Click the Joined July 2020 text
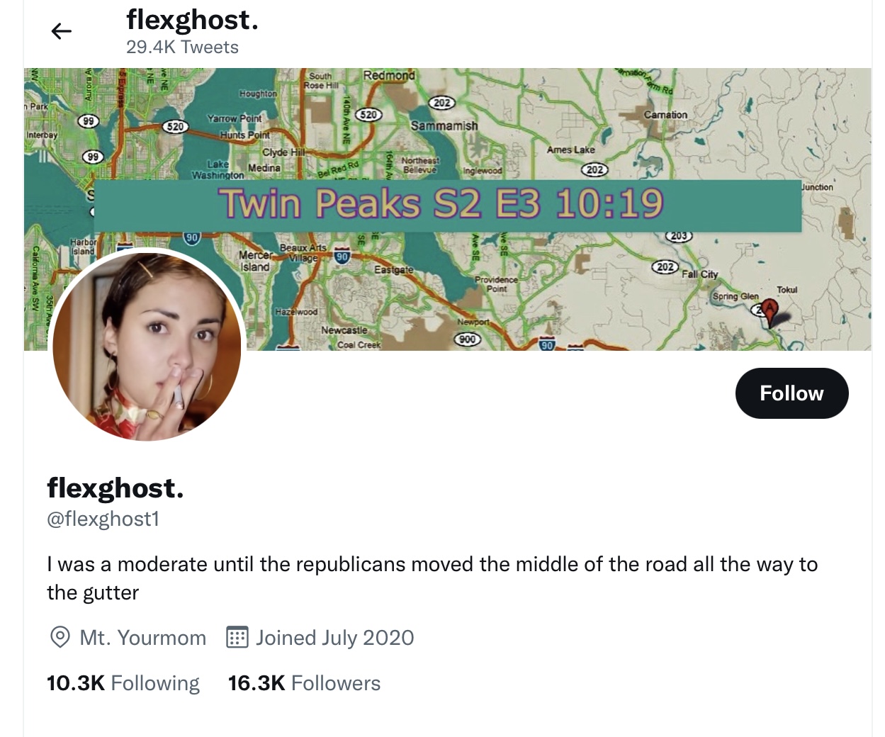Viewport: 885px width, 737px height. 334,638
